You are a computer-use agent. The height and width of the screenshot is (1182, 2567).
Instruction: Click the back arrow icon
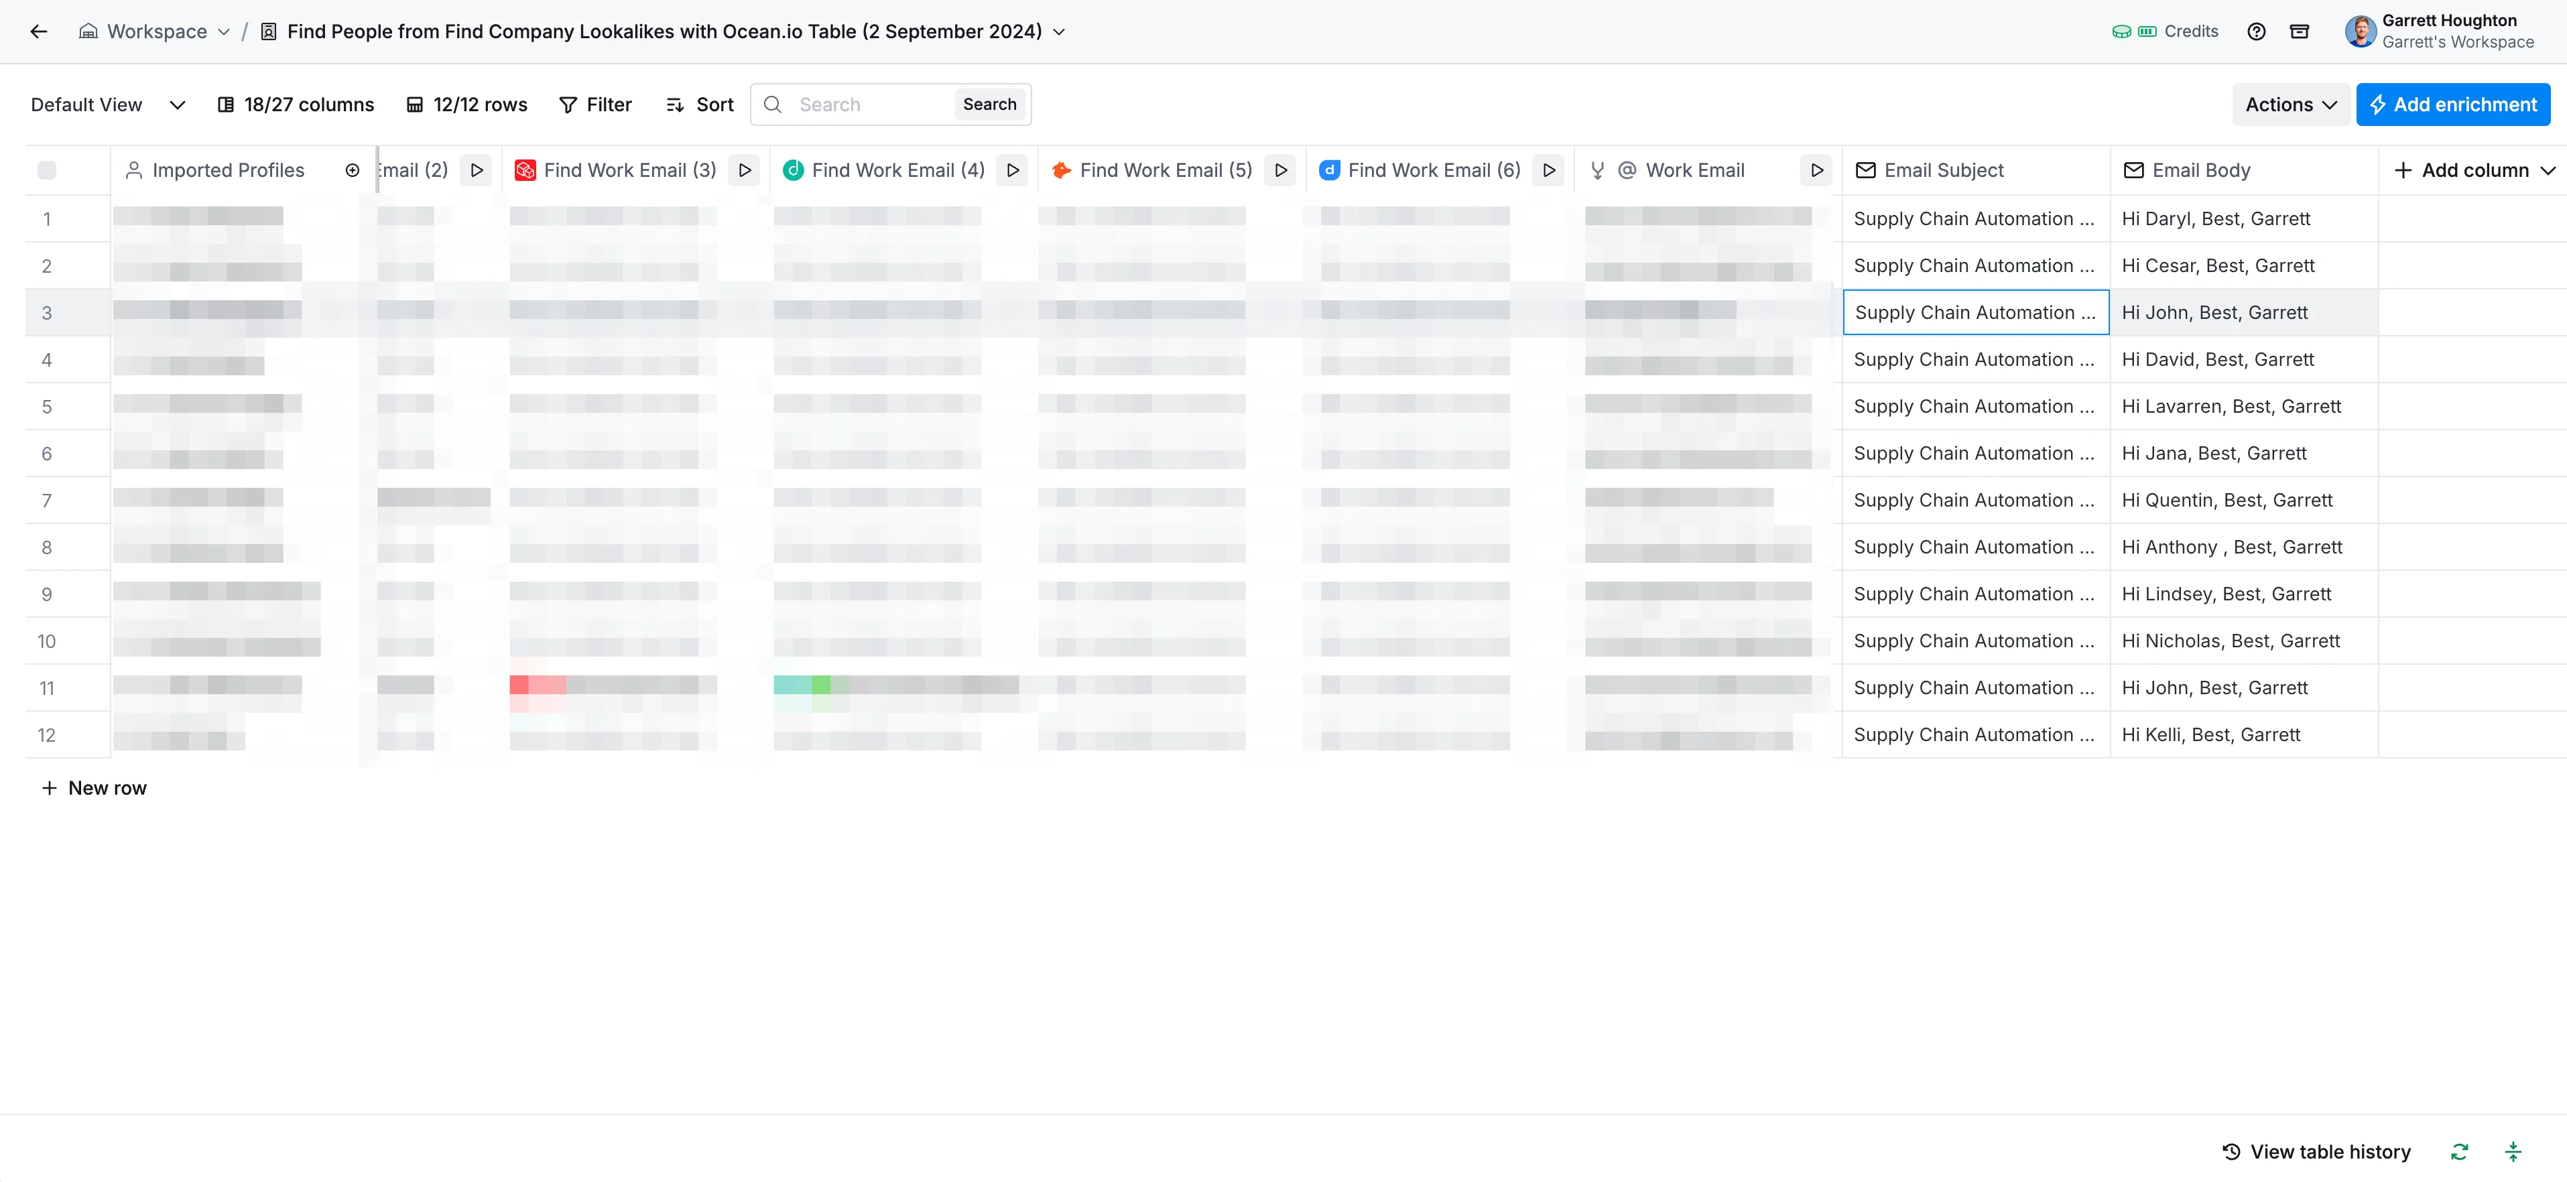(39, 32)
